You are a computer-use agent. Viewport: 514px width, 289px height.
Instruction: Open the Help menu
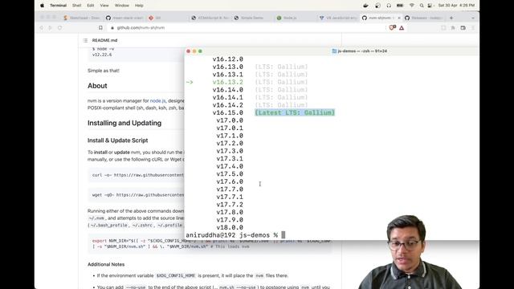[139, 6]
